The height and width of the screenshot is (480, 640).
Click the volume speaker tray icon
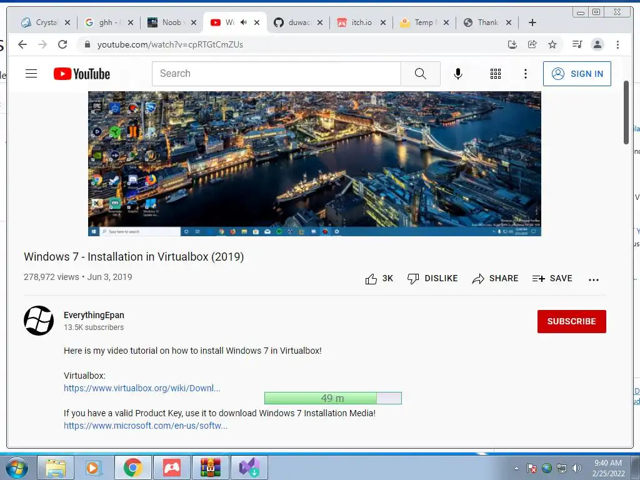coord(577,468)
